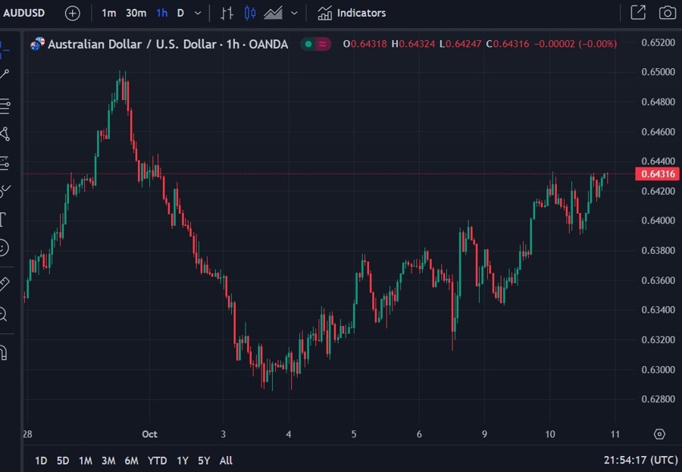
Task: Set range to 1Y
Action: pos(183,460)
